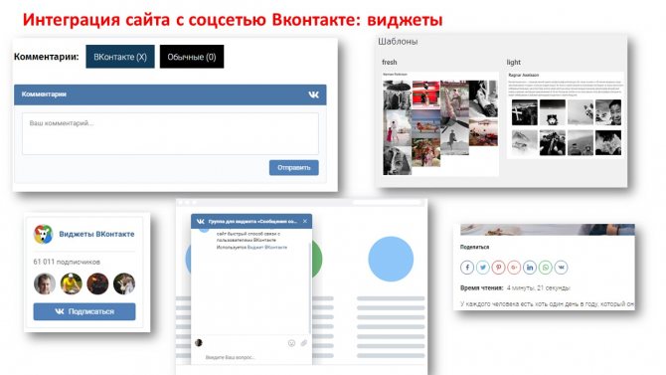666x375 pixels.
Task: Switch to Обычные (0) comments tab
Action: (192, 57)
